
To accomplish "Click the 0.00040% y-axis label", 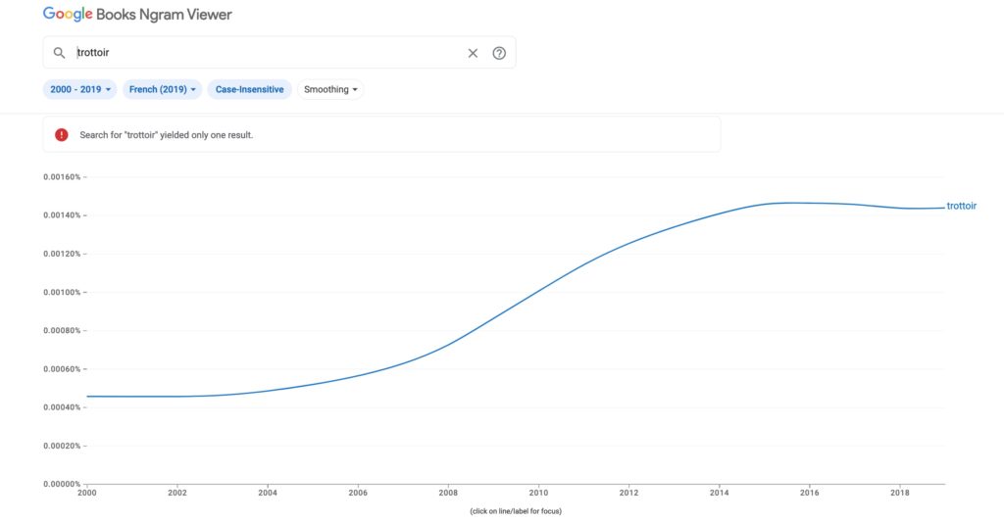I will pyautogui.click(x=62, y=407).
